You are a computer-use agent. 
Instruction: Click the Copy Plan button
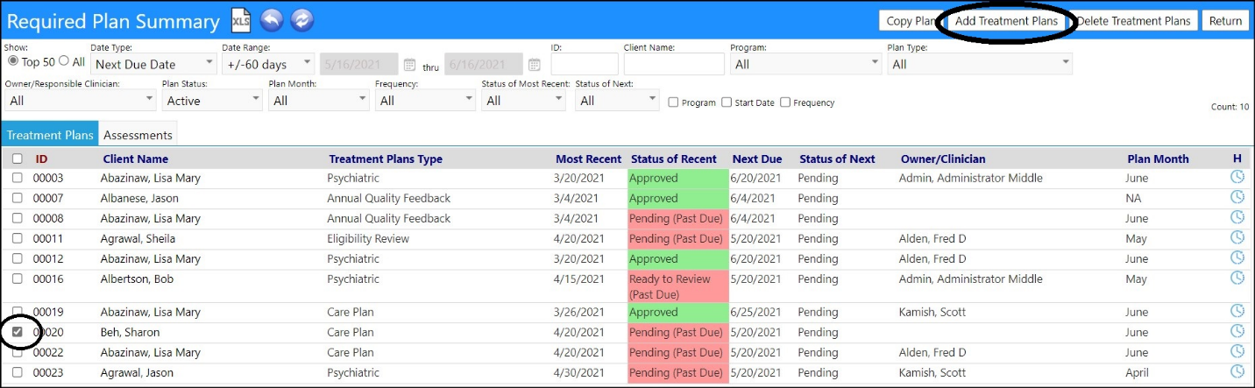point(911,21)
